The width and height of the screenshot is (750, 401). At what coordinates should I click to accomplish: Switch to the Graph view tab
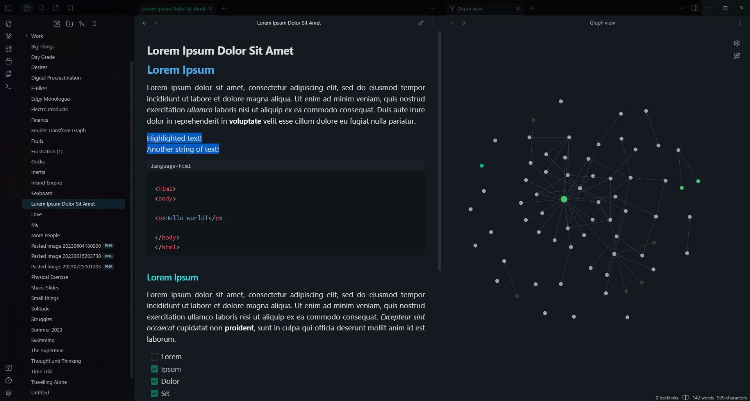470,9
